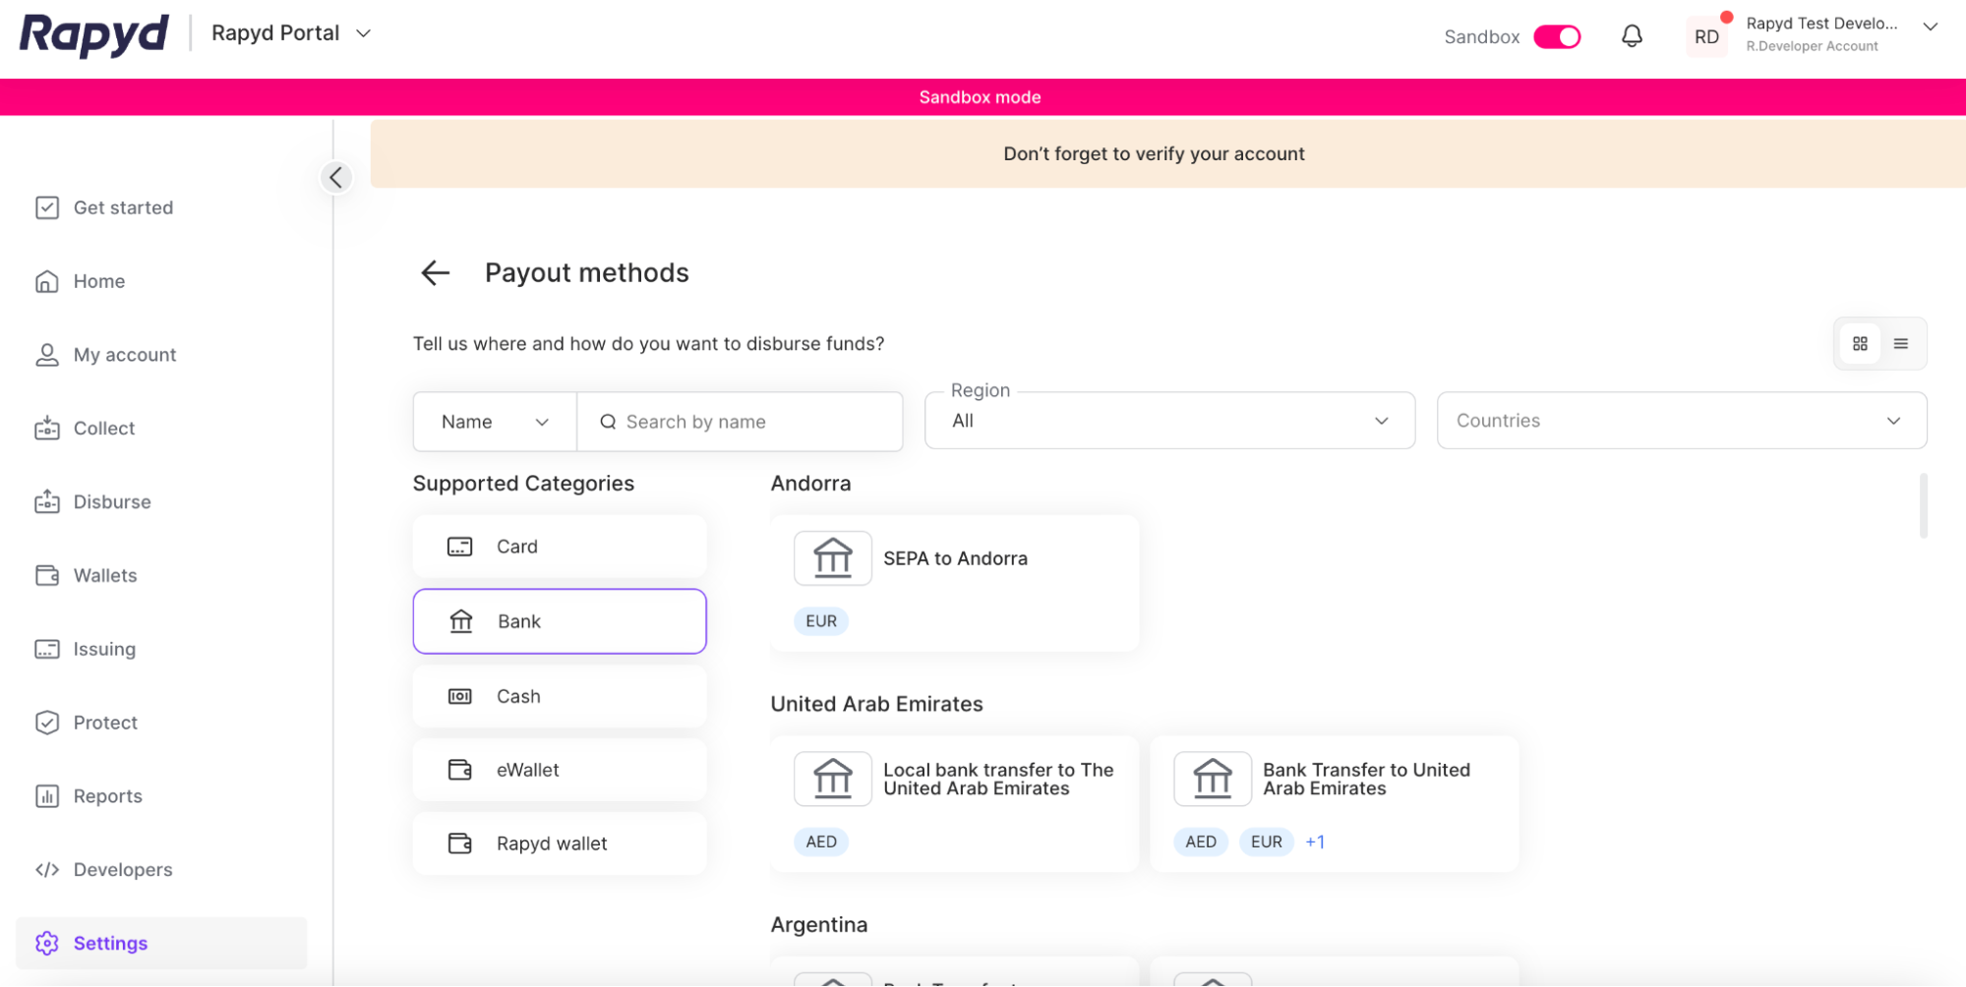Go back using the Payout methods back arrow

[434, 272]
